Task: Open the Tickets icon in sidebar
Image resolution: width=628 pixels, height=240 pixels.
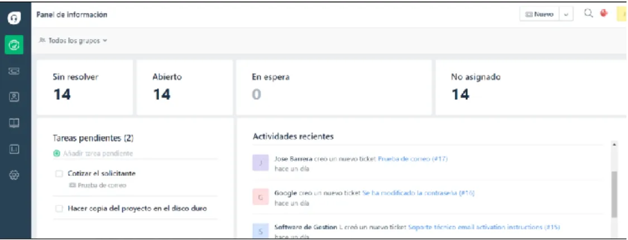Action: click(x=14, y=71)
